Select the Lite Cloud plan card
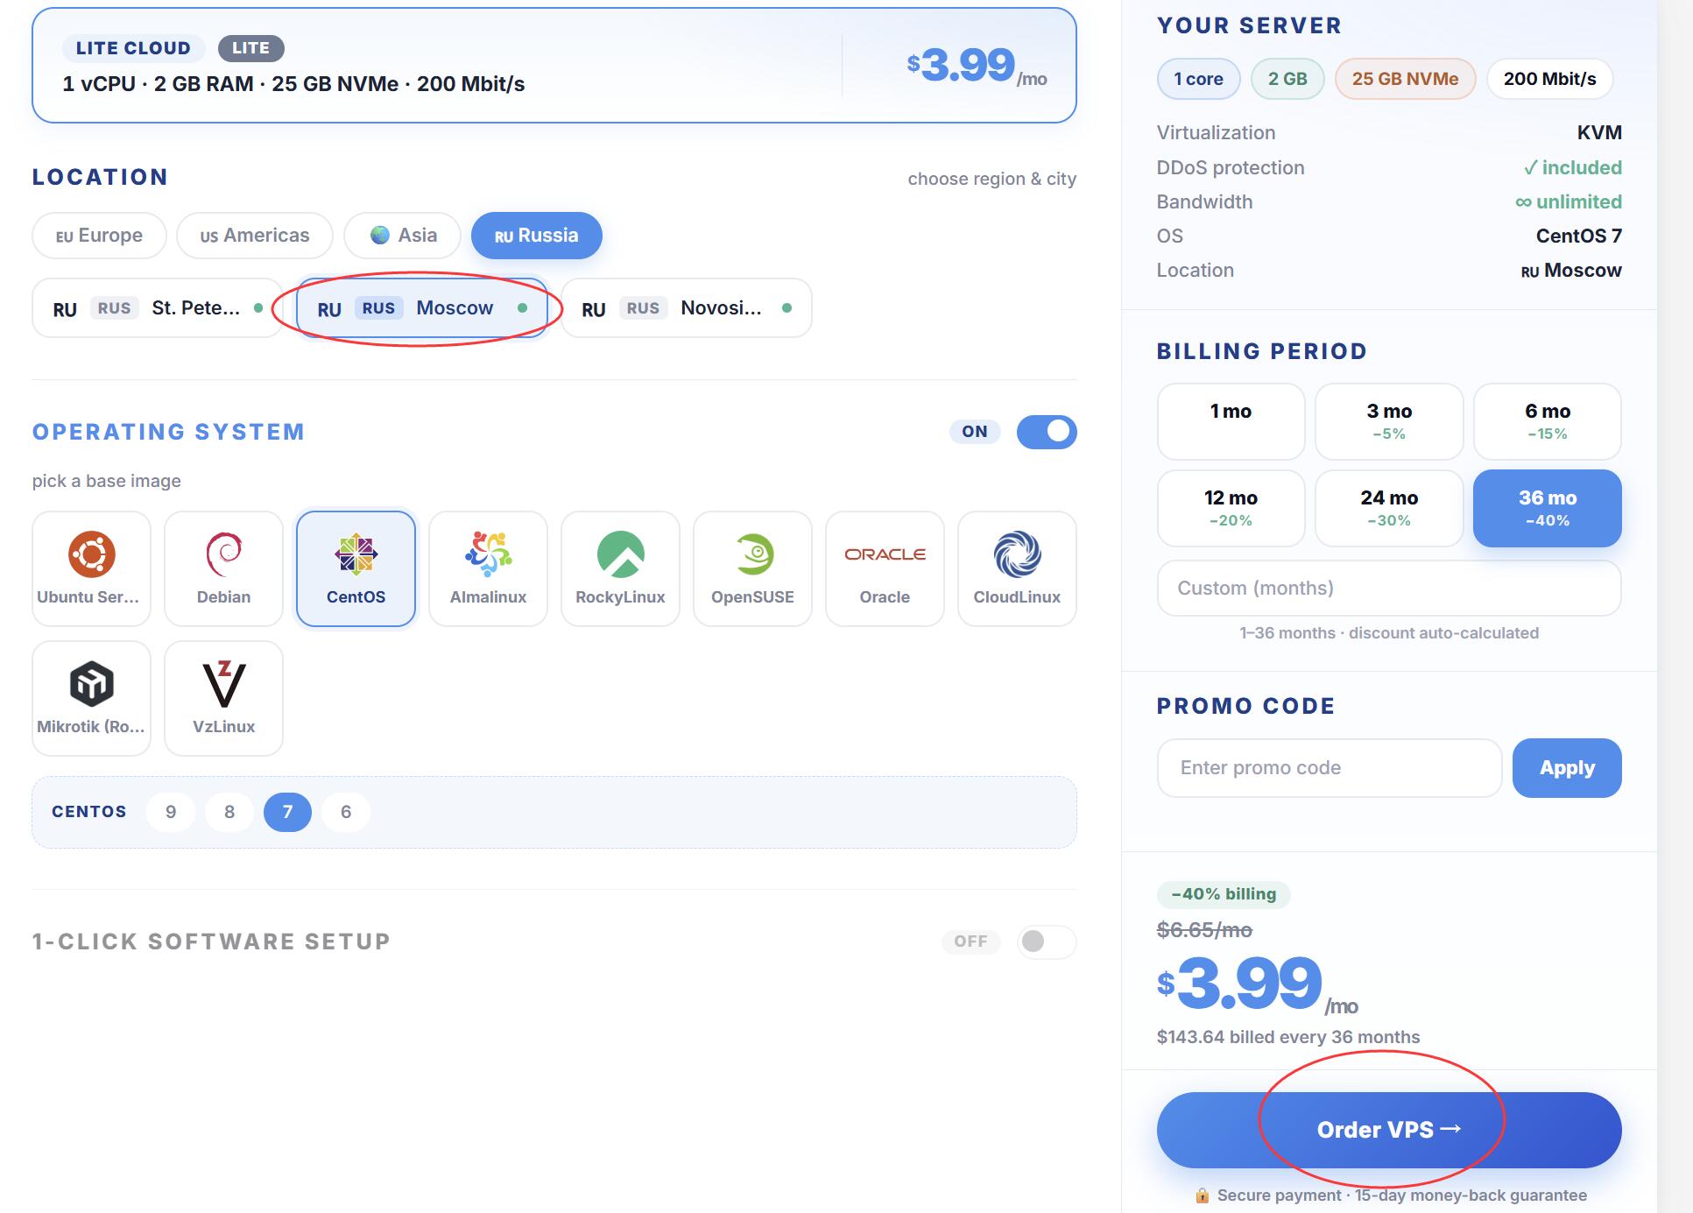The image size is (1693, 1213). click(x=554, y=66)
